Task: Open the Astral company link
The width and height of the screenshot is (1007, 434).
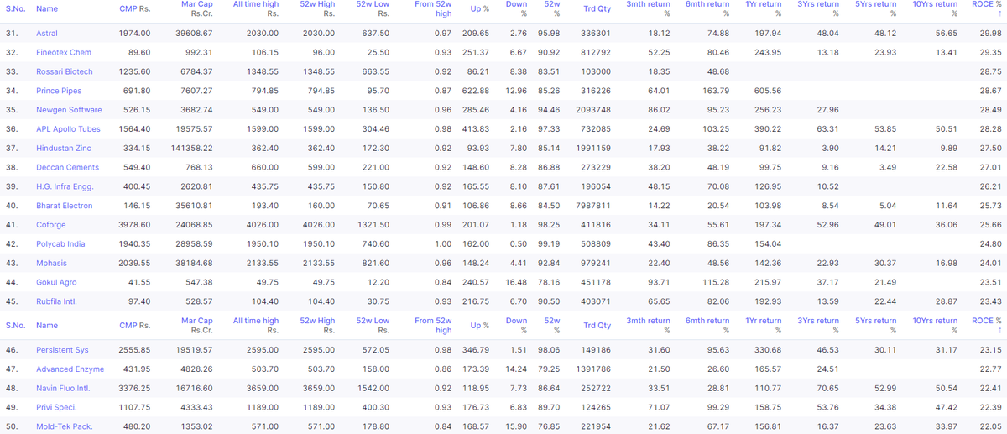Action: point(47,33)
